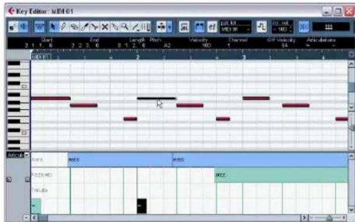Image resolution: width=355 pixels, height=222 pixels.
Task: Toggle Acoustic Feedback speaker button
Action: (23, 27)
